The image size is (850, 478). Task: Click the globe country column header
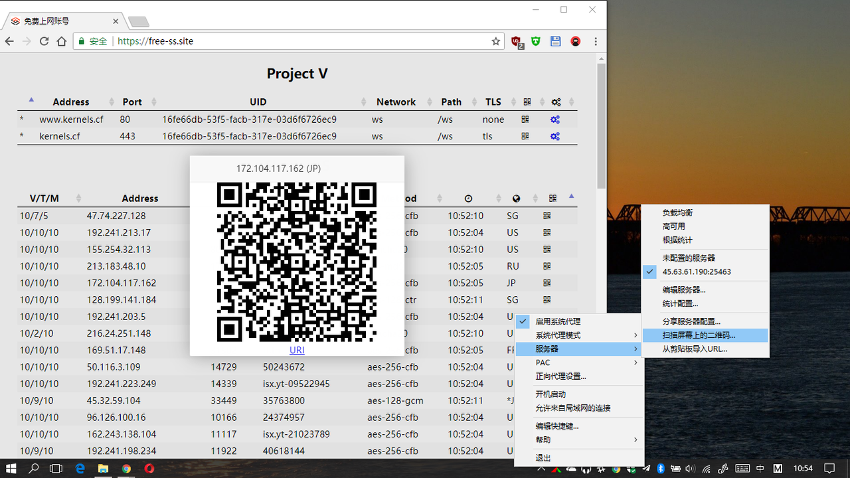click(x=516, y=199)
